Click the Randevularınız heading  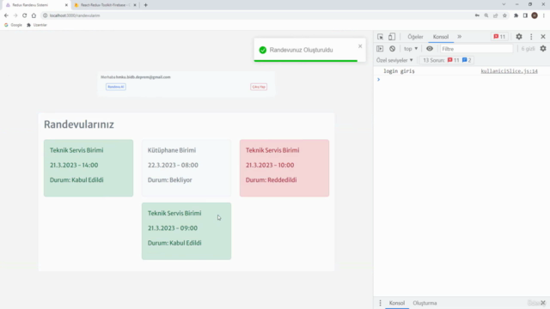79,124
